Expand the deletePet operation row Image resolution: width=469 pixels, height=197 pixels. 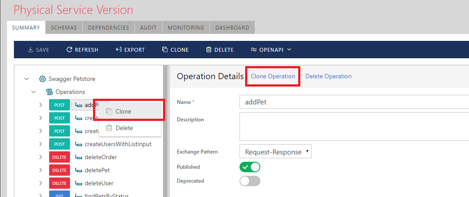click(40, 170)
